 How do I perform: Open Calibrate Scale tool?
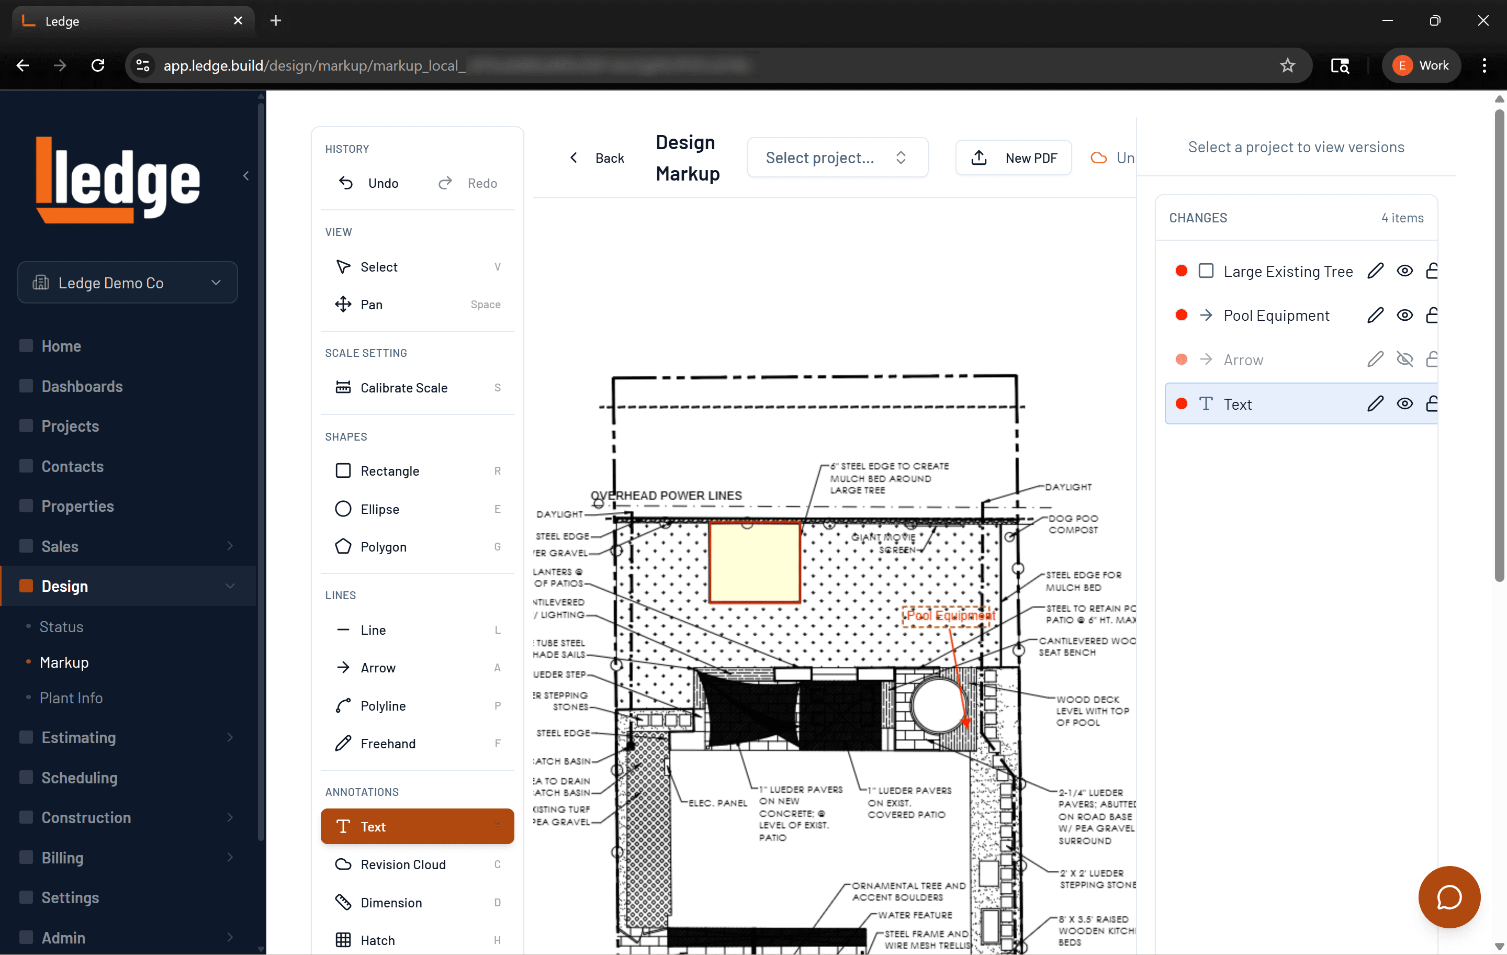tap(418, 387)
